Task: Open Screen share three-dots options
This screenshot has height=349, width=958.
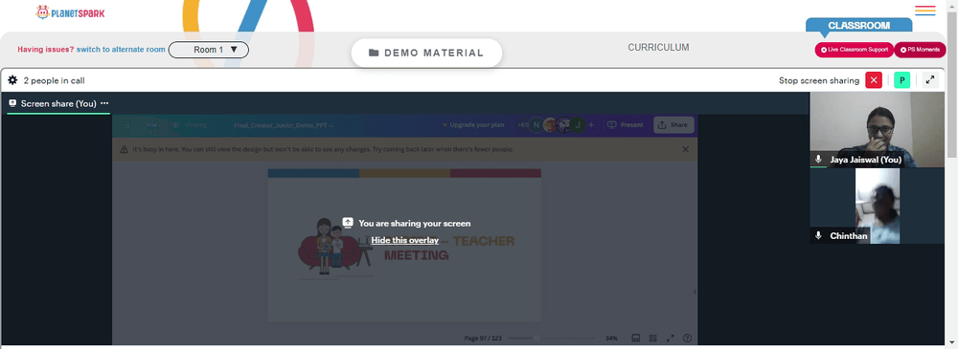Action: click(x=104, y=103)
